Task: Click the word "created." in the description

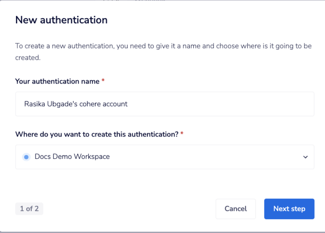Action: click(28, 58)
